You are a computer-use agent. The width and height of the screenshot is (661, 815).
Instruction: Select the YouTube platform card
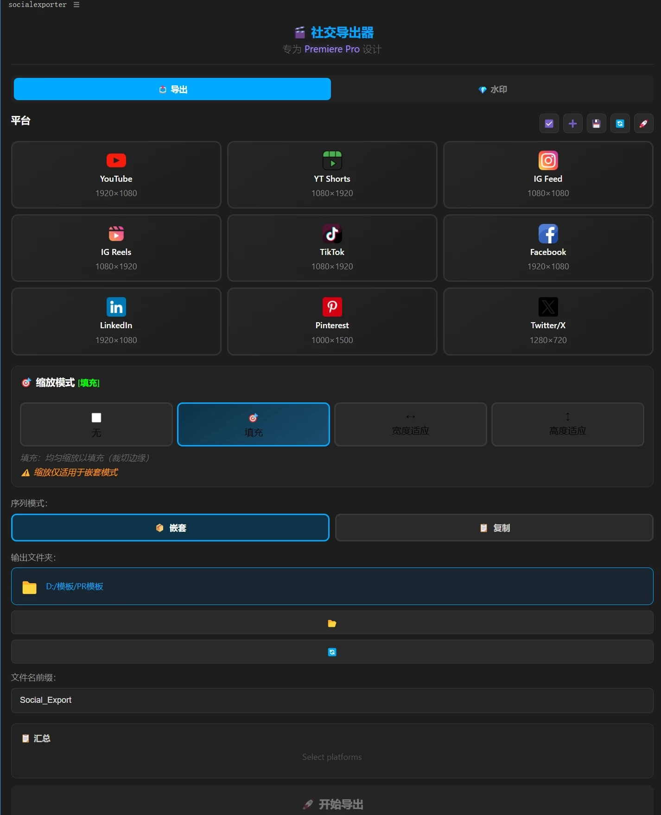(116, 175)
